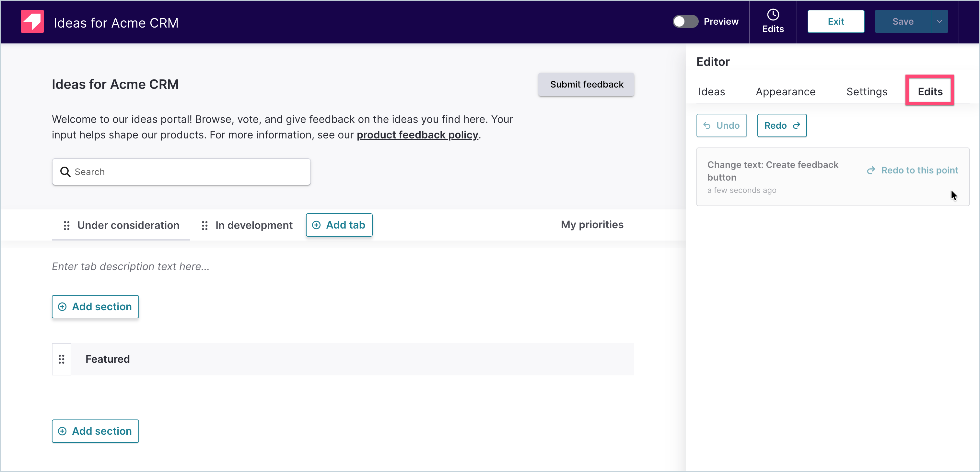Click the Save button
This screenshot has width=980, height=472.
[903, 21]
